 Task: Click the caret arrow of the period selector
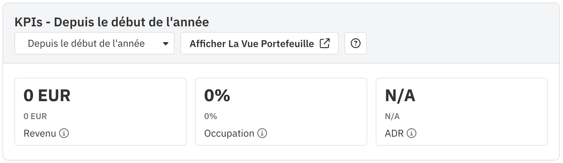click(x=166, y=44)
